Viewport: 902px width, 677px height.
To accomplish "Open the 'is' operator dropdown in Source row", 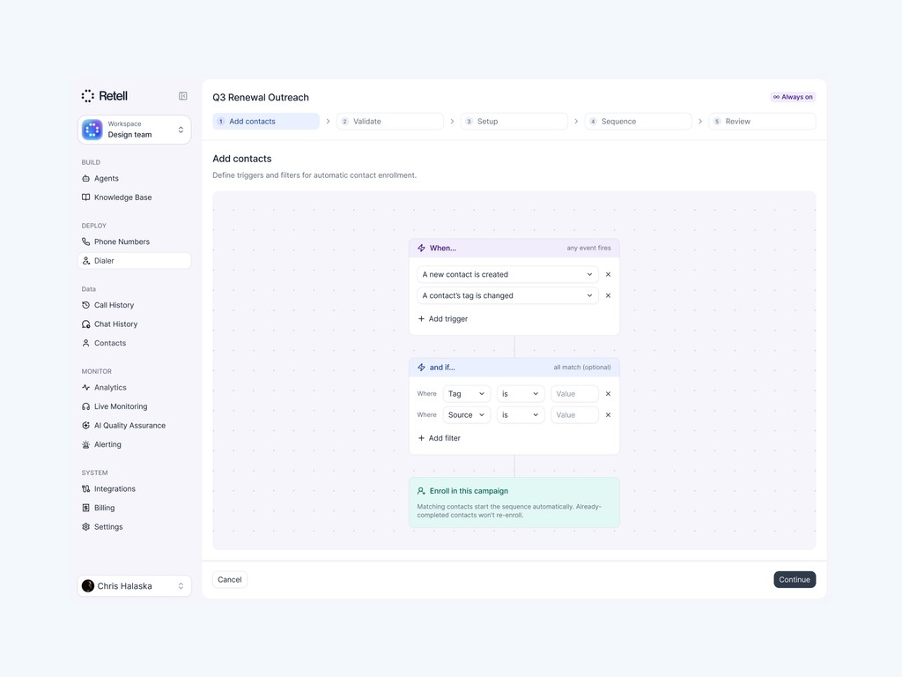I will click(x=521, y=415).
